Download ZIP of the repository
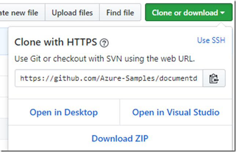 [x=120, y=138]
